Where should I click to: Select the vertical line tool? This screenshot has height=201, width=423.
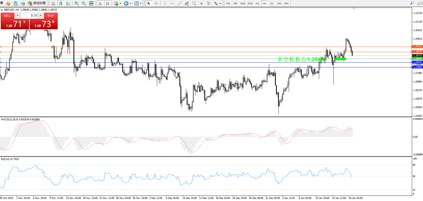(165, 3)
